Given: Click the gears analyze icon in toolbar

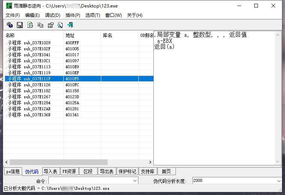Looking at the screenshot, I should point(10,25).
